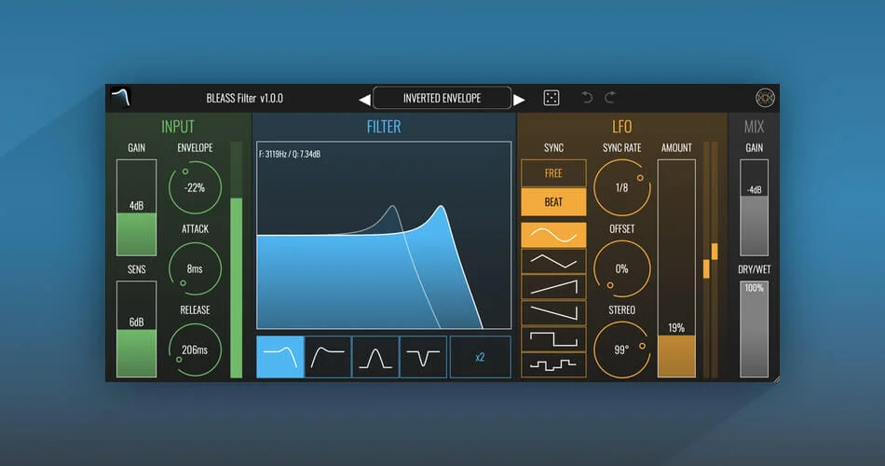Click the window resize corner grip
885x466 pixels.
(777, 379)
